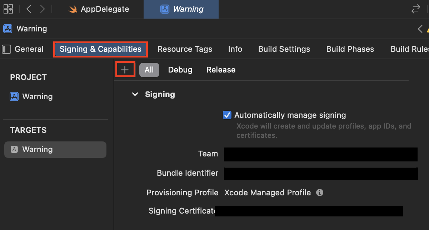Go back with the left navigation arrow
Image resolution: width=429 pixels, height=230 pixels.
[x=29, y=9]
